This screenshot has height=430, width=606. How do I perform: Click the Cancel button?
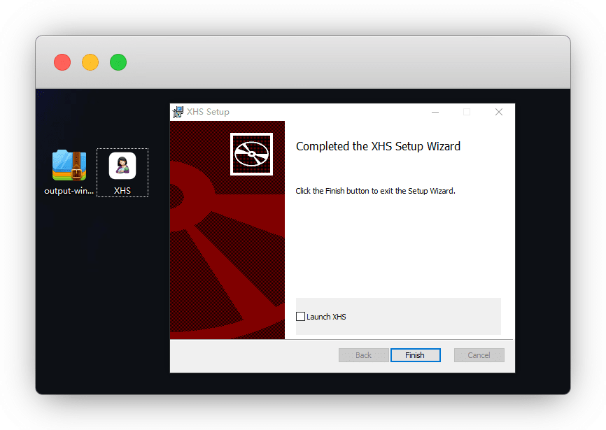click(x=479, y=355)
